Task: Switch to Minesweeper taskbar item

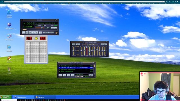Action: (24, 97)
